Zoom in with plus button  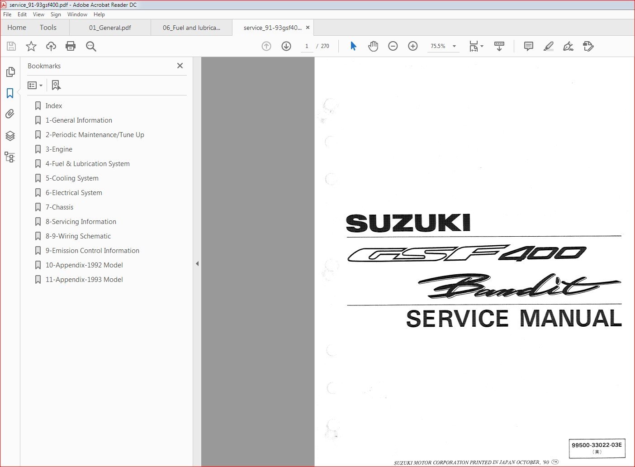pos(413,46)
